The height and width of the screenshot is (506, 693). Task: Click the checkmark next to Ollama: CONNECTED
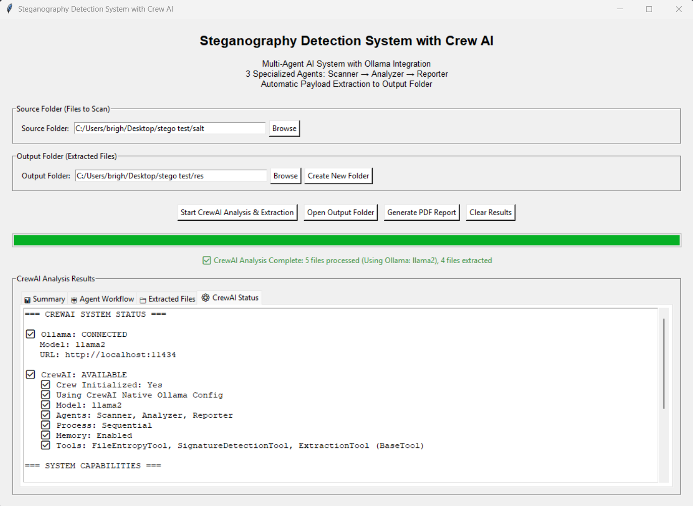[30, 334]
